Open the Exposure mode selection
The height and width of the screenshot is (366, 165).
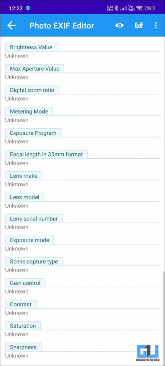[x=82, y=244]
